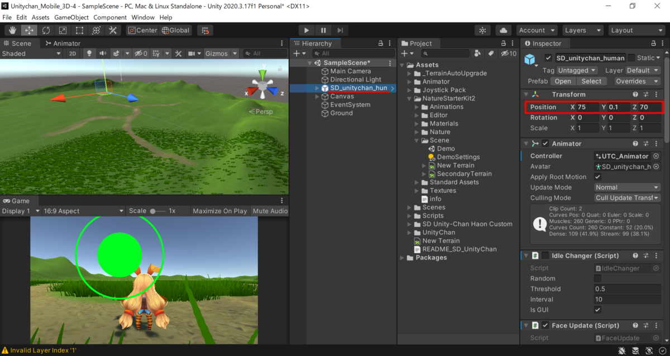This screenshot has height=356, width=670.
Task: Toggle 2D mode in Scene view
Action: (x=73, y=54)
